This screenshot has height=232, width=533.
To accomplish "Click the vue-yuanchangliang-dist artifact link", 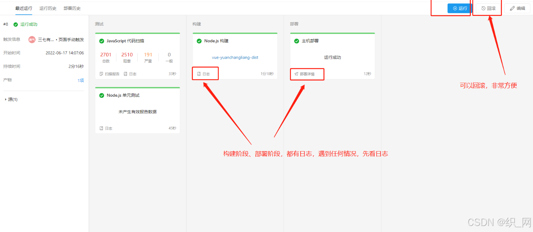I will pyautogui.click(x=235, y=57).
